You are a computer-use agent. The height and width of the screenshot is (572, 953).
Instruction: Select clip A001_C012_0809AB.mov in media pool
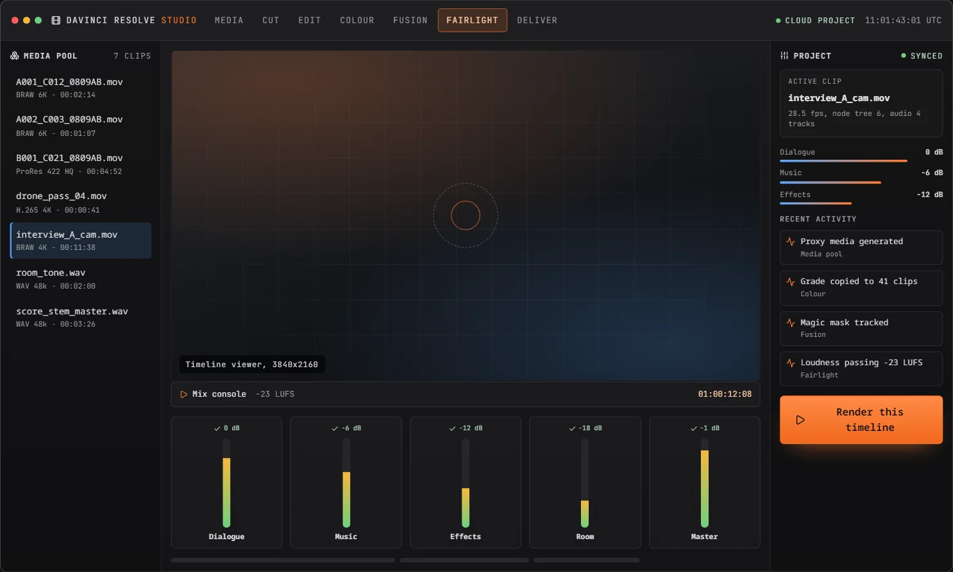[x=81, y=88]
